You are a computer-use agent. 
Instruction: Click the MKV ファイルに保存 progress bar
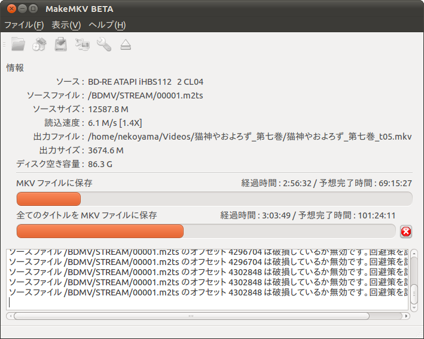(x=215, y=199)
